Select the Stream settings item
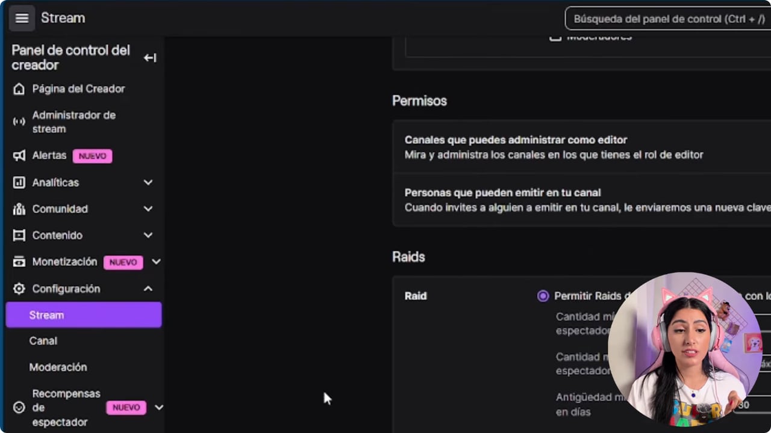Viewport: 771px width, 433px height. tap(84, 315)
